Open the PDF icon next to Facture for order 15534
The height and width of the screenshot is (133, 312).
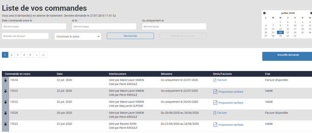click(x=215, y=80)
